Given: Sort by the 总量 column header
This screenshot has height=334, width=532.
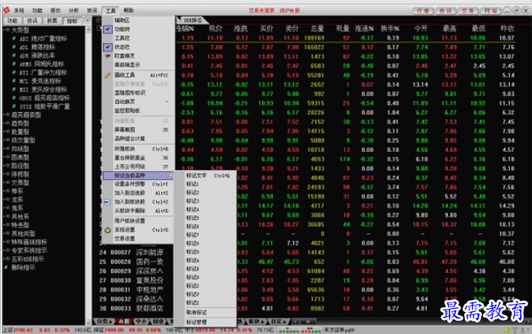Looking at the screenshot, I should tap(318, 29).
